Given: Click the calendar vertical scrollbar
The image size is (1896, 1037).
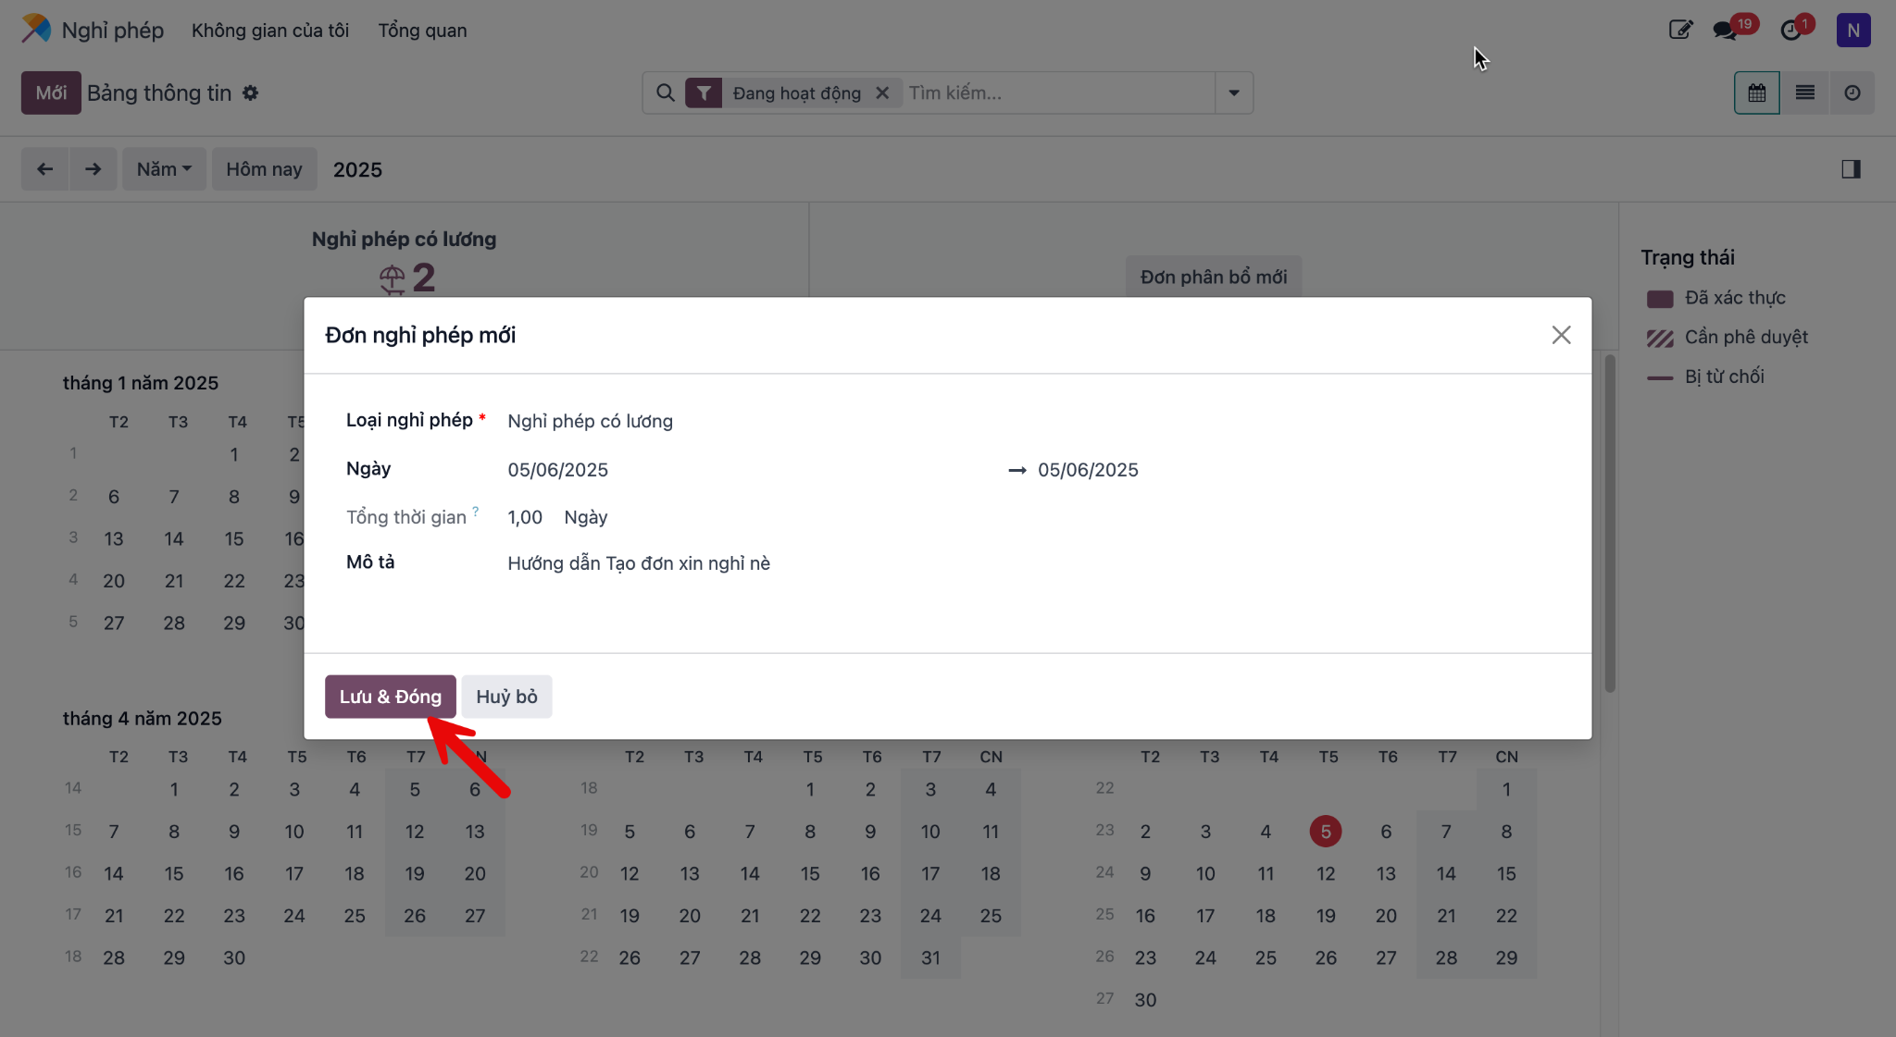Looking at the screenshot, I should (1610, 524).
